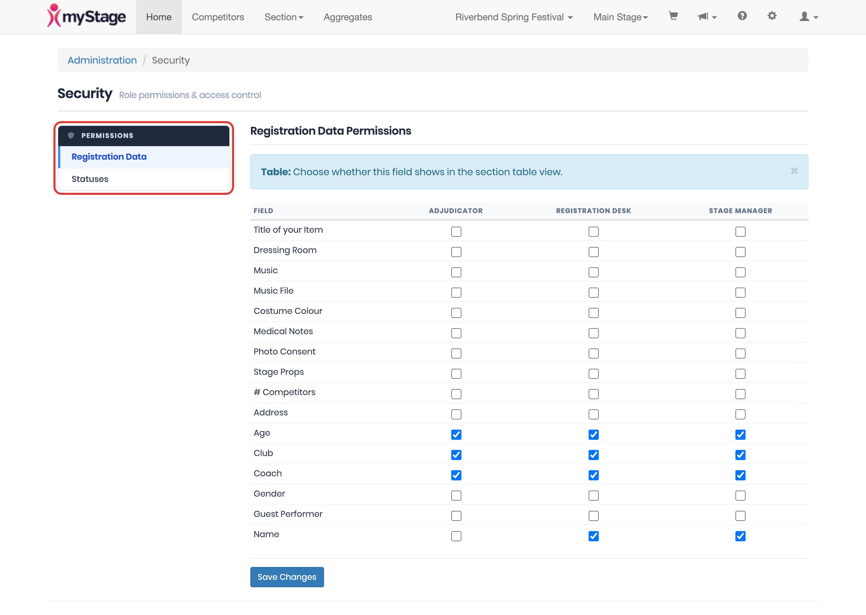Check Registration Desk for Dressing Room
866x615 pixels.
593,252
